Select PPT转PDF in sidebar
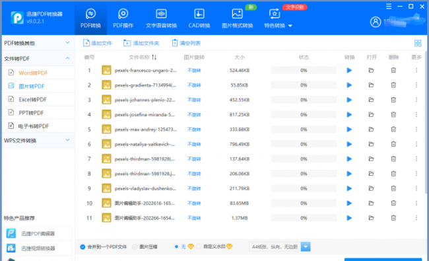The height and width of the screenshot is (261, 429). click(x=38, y=113)
